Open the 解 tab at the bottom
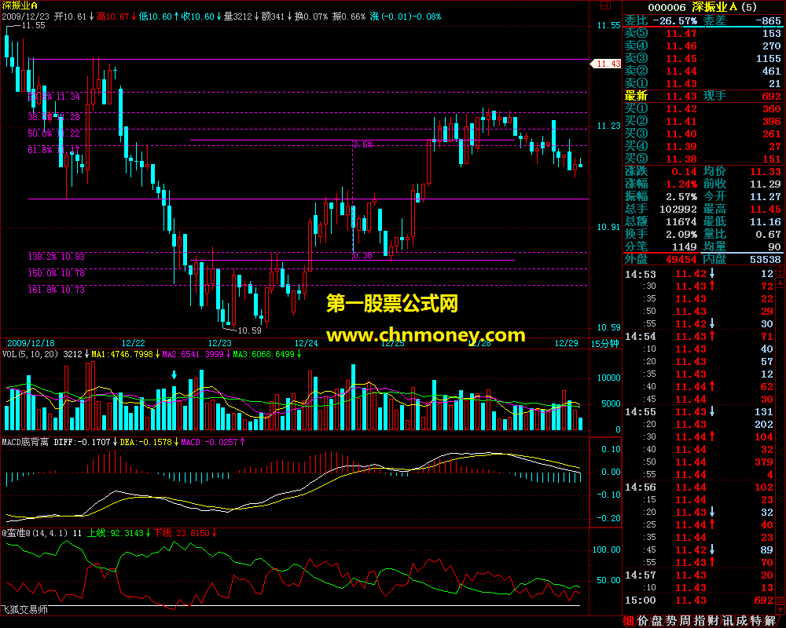The height and width of the screenshot is (628, 786). (x=770, y=621)
